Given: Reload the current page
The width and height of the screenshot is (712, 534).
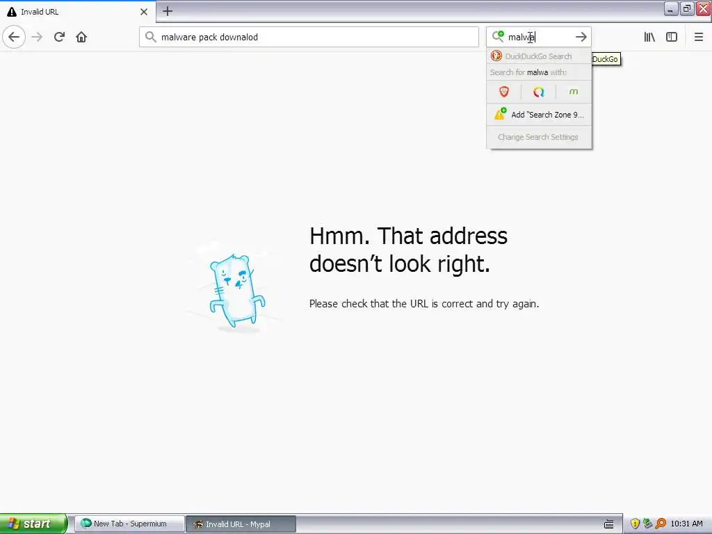Looking at the screenshot, I should pyautogui.click(x=59, y=37).
